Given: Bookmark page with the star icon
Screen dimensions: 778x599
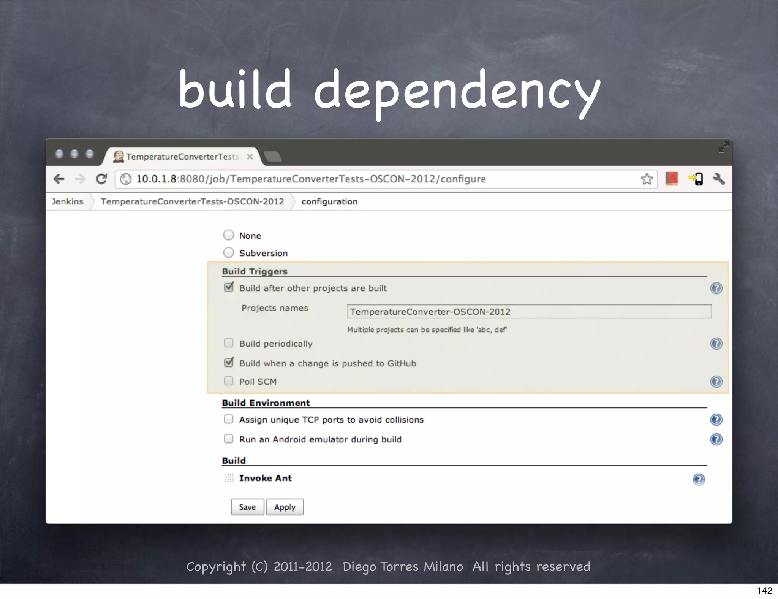Looking at the screenshot, I should (x=647, y=179).
